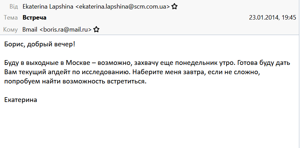Image resolution: width=300 pixels, height=148 pixels.
Task: Click the "Від" header label
Action: click(13, 7)
